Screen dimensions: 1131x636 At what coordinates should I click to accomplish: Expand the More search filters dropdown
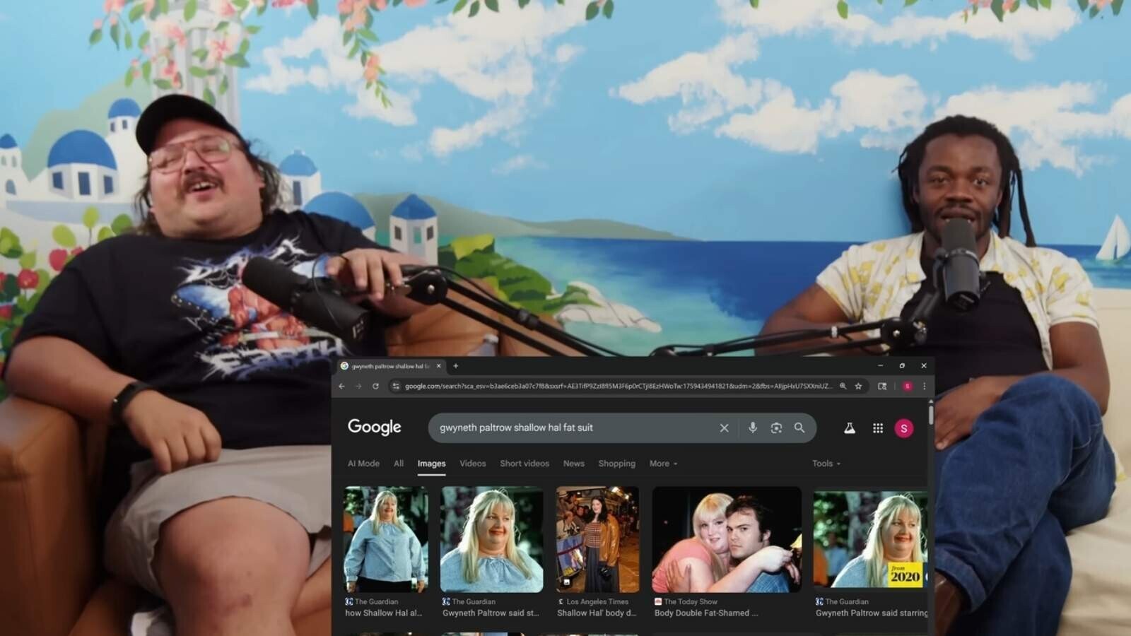coord(663,464)
